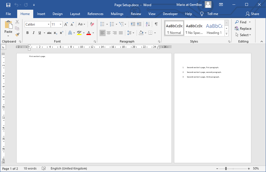This screenshot has height=172, width=266.
Task: Click the Increase Indent icon
Action: [139, 24]
